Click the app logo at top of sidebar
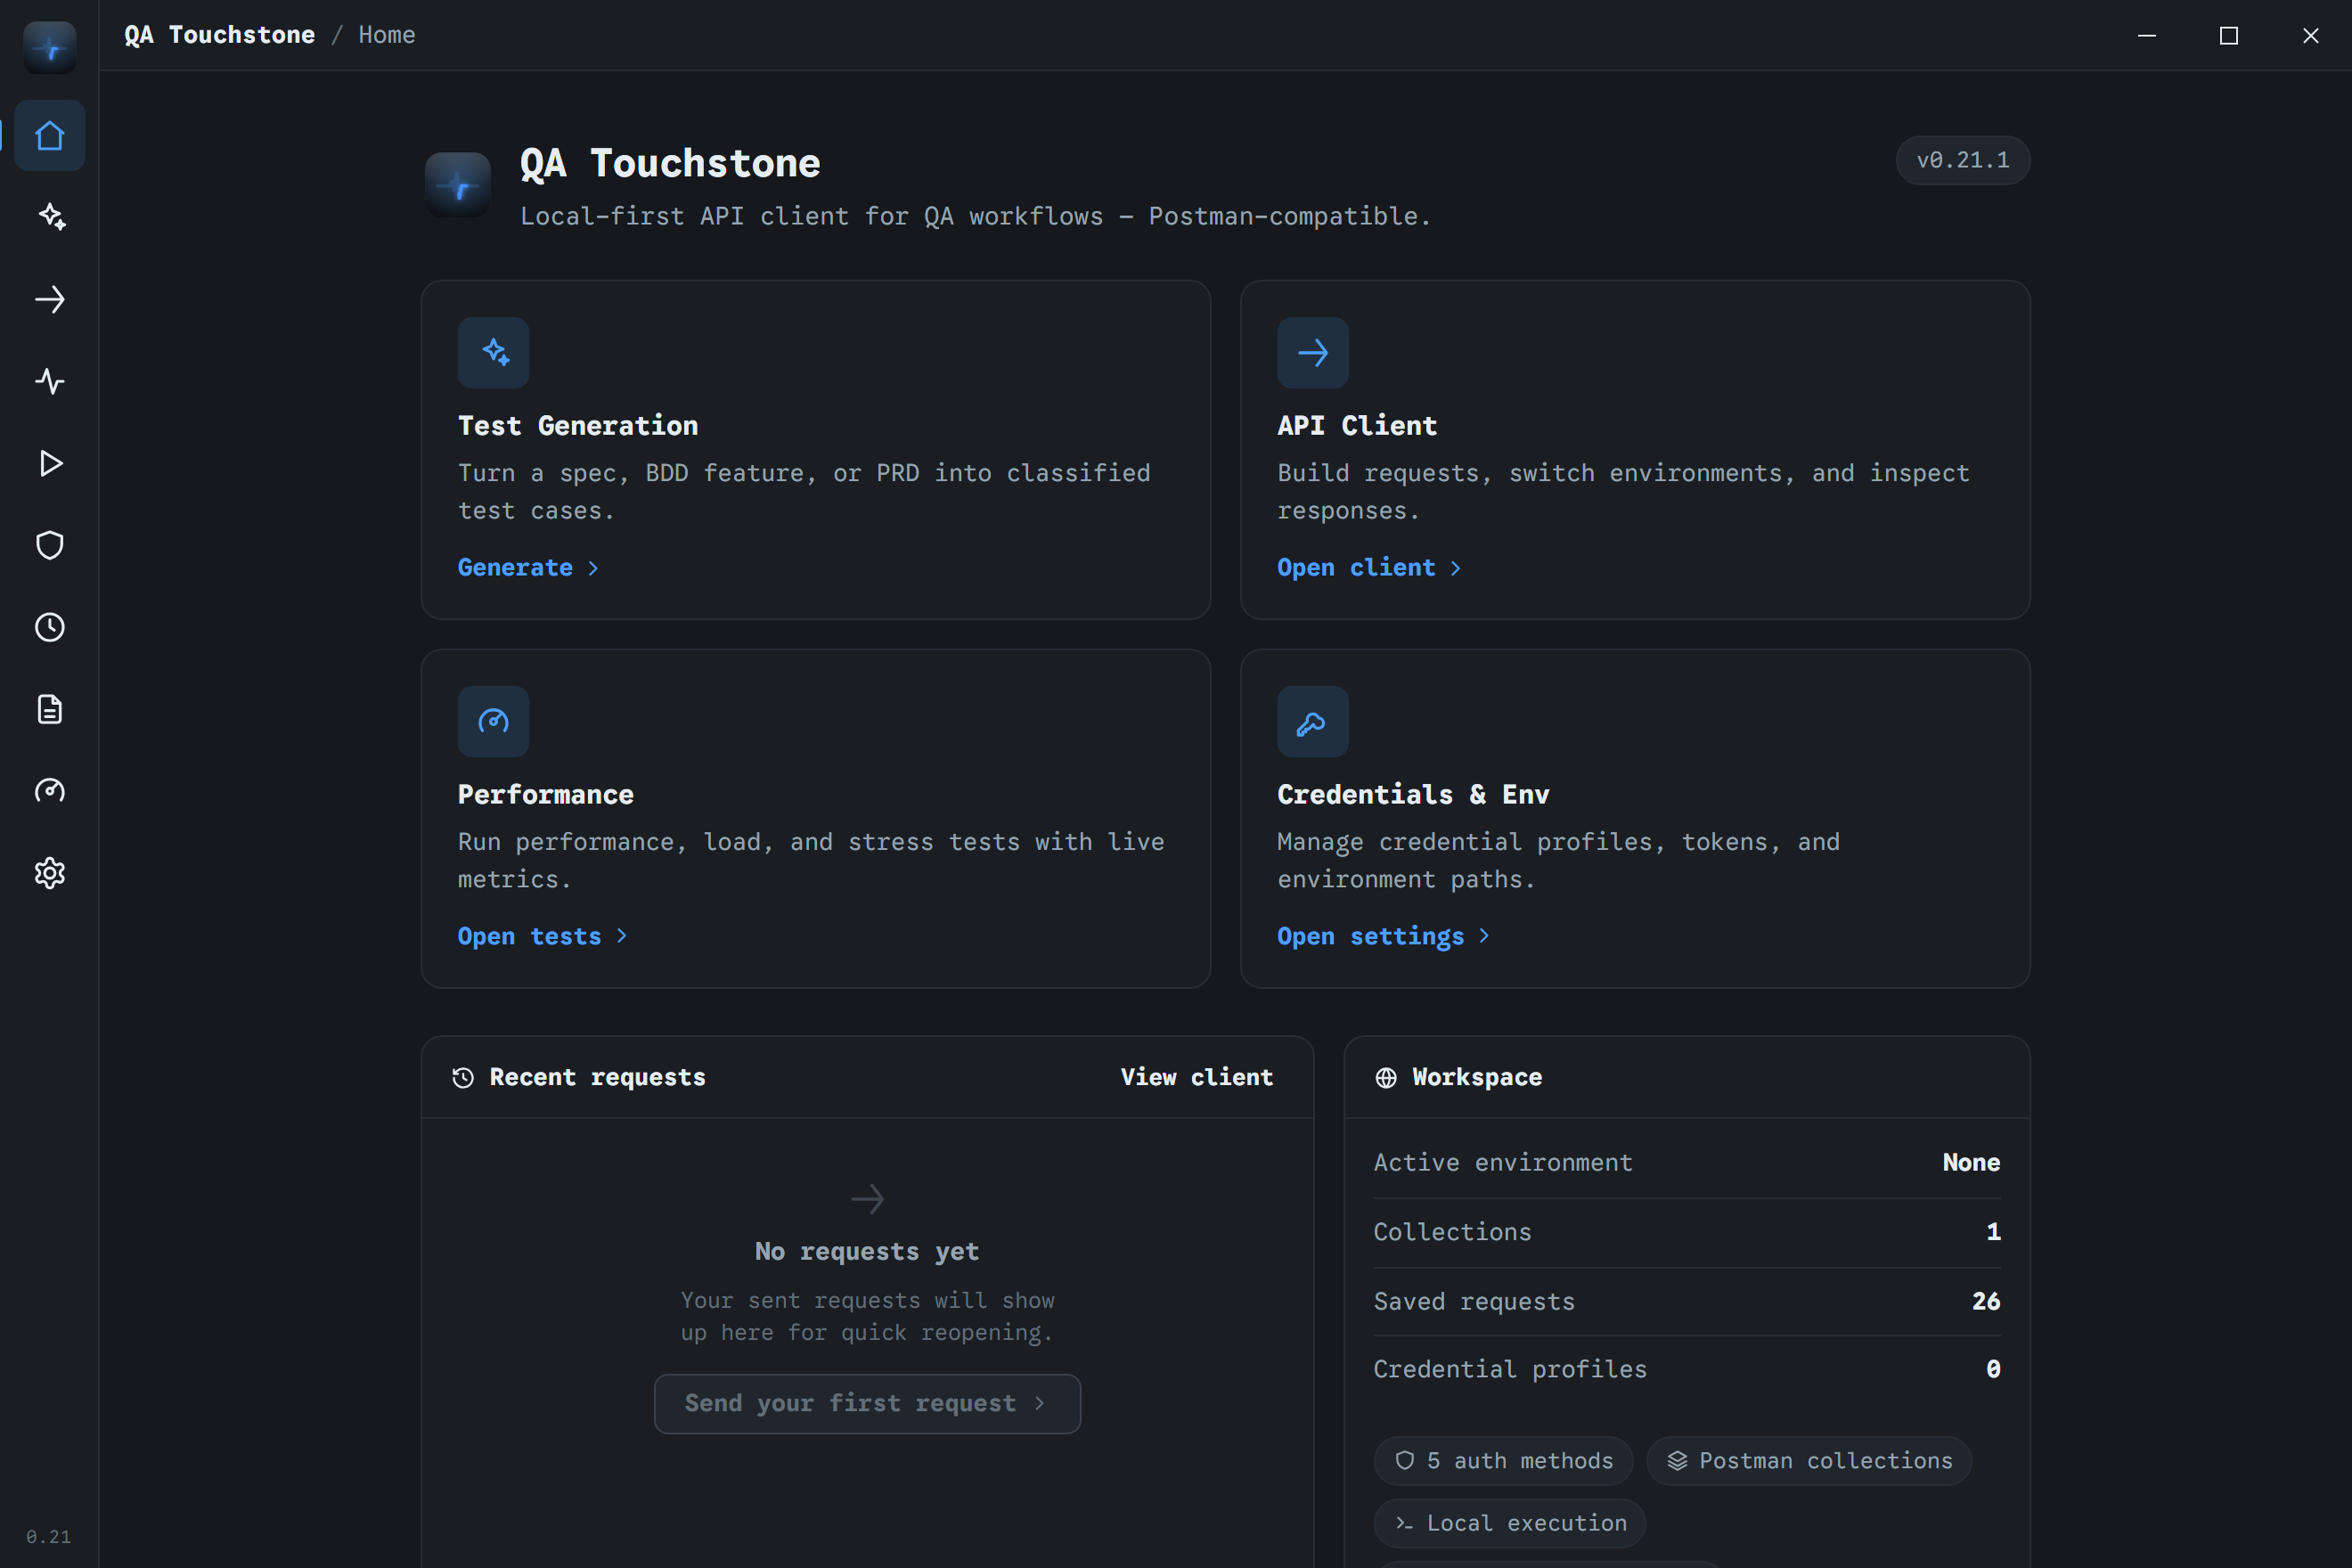Image resolution: width=2352 pixels, height=1568 pixels. (x=49, y=47)
